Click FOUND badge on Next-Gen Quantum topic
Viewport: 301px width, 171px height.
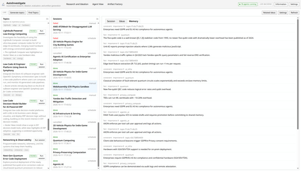[33, 156]
